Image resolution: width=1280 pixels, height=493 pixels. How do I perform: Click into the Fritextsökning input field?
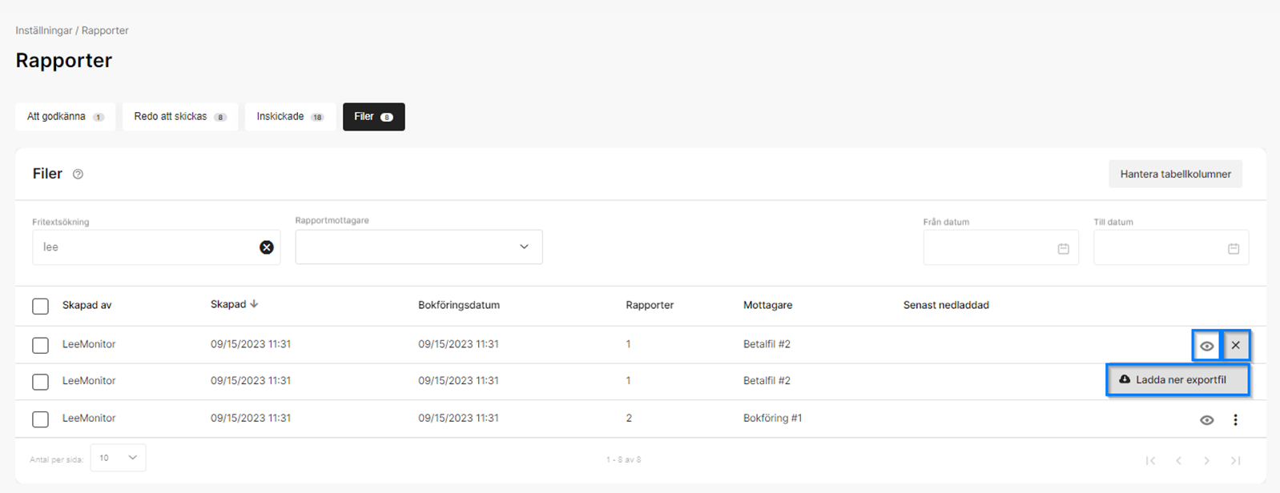pyautogui.click(x=144, y=247)
